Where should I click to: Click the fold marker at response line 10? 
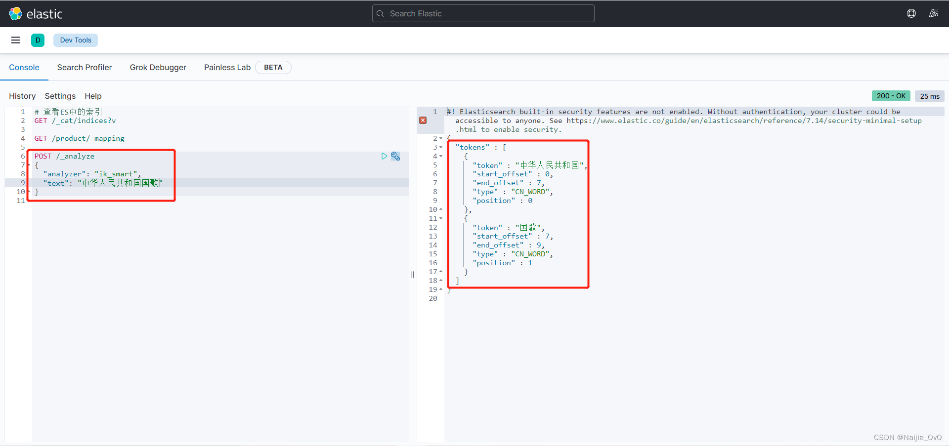coord(441,209)
